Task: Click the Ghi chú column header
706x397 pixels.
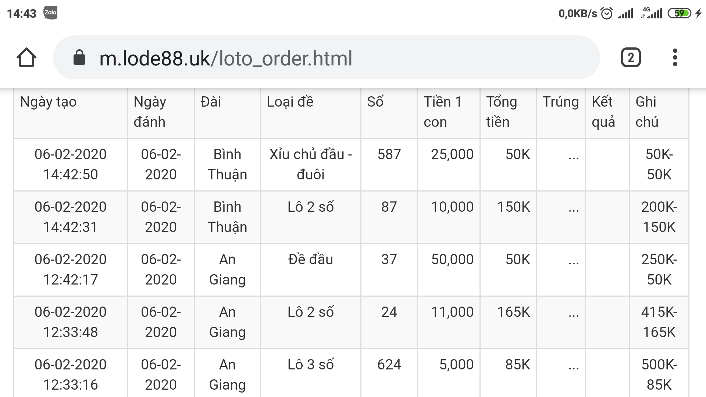Action: pyautogui.click(x=647, y=112)
